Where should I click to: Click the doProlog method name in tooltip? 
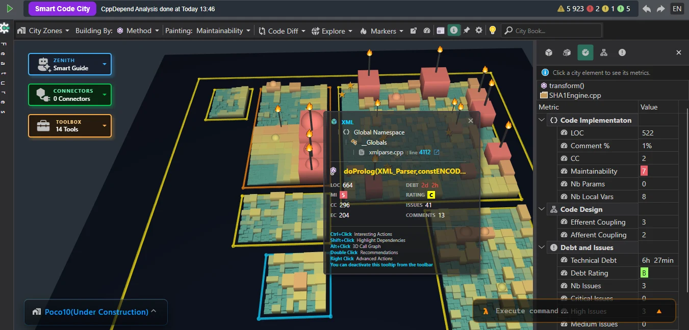[405, 172]
